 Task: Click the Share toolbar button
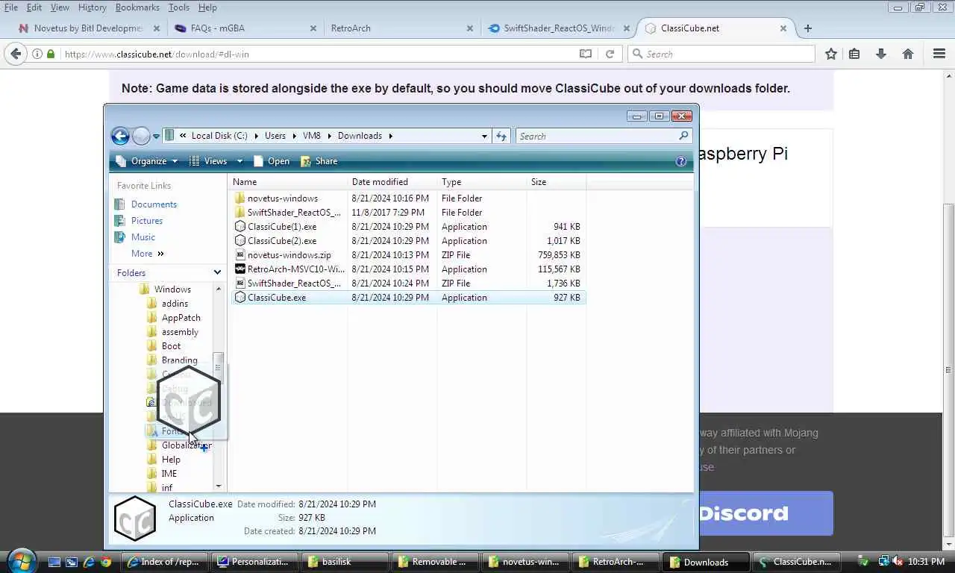pyautogui.click(x=319, y=161)
